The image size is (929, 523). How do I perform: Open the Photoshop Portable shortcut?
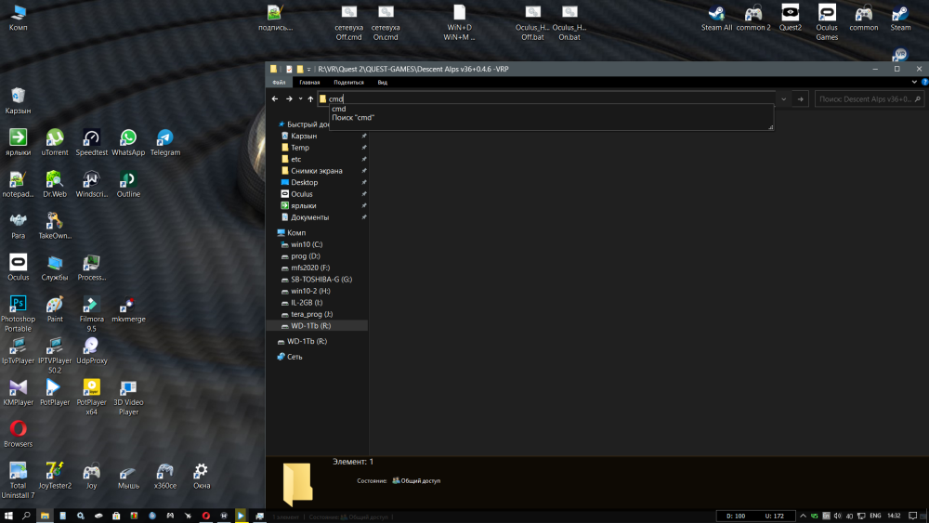[18, 307]
